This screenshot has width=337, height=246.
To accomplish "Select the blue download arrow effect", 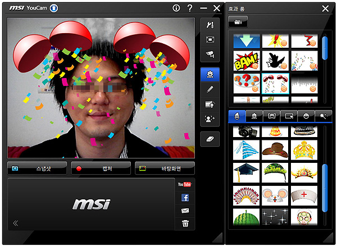I will click(247, 41).
